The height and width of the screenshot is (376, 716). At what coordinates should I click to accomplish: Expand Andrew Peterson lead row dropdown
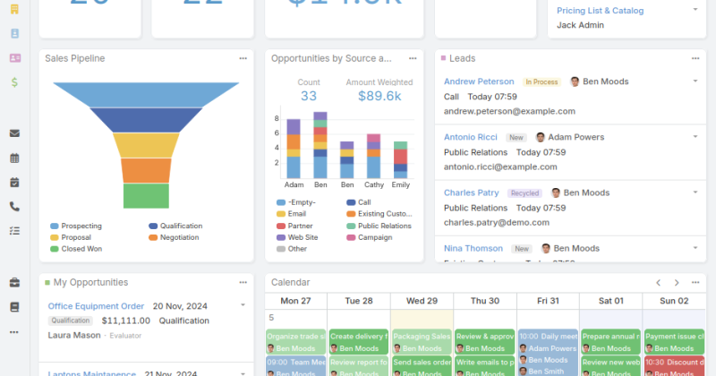[x=695, y=81]
